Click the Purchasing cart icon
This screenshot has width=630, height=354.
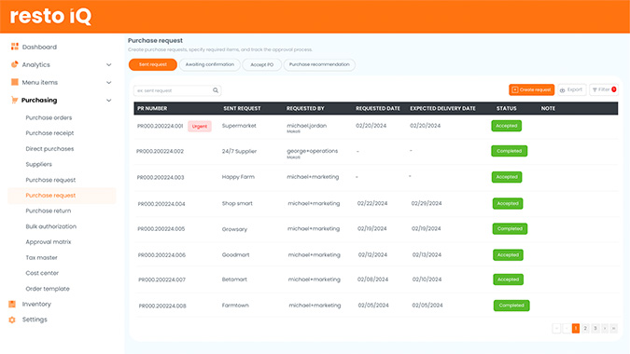click(15, 100)
